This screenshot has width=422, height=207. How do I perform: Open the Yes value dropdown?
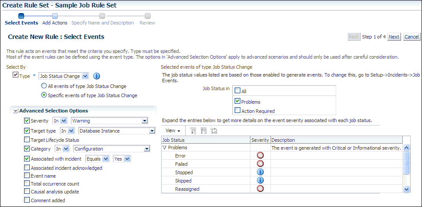pyautogui.click(x=122, y=159)
